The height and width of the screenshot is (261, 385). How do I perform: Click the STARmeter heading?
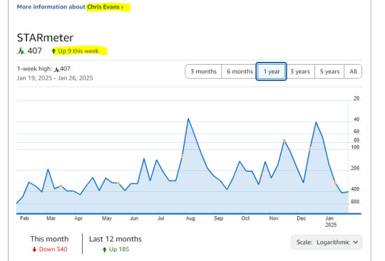point(45,38)
